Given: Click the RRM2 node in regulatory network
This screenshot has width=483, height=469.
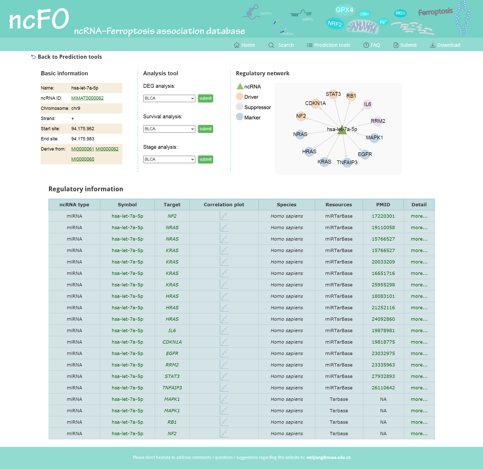Looking at the screenshot, I should tap(378, 121).
